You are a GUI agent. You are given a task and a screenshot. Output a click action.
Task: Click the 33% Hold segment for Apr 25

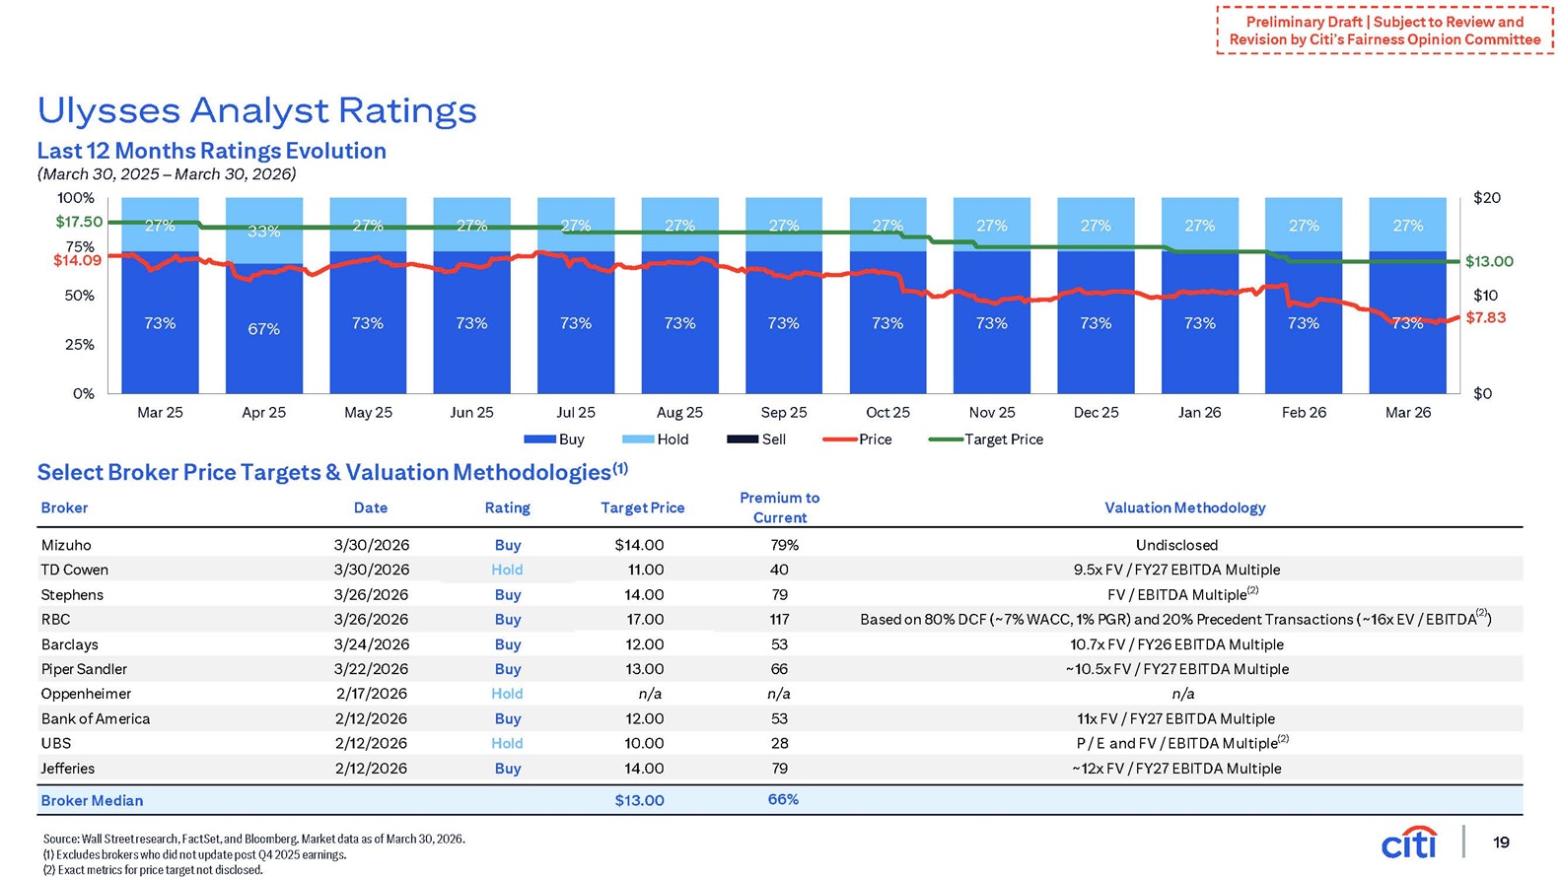tap(263, 231)
